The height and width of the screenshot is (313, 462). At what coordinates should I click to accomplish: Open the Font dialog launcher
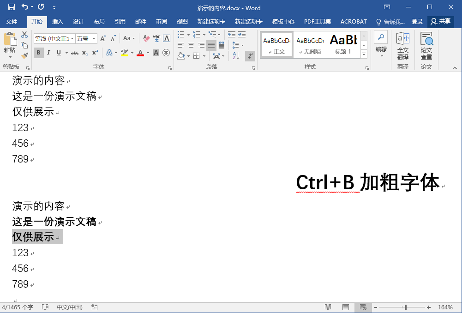point(170,68)
